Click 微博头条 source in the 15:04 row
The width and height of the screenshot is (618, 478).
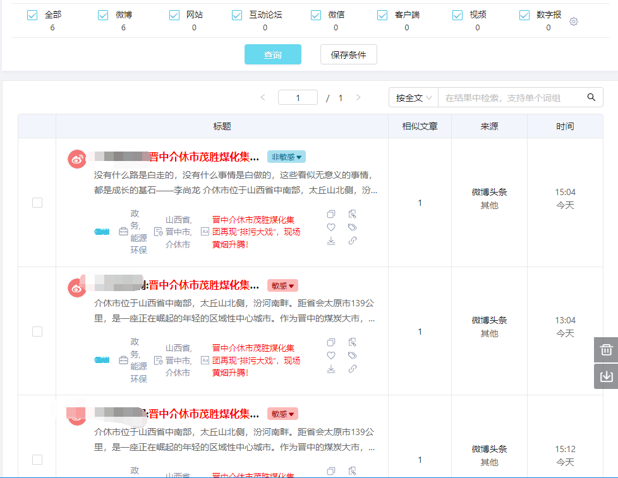point(489,192)
